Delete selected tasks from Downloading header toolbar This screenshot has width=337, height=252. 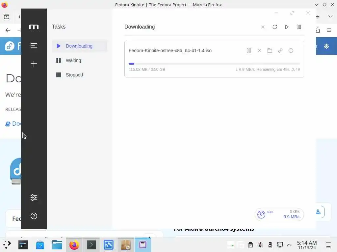pos(263,27)
